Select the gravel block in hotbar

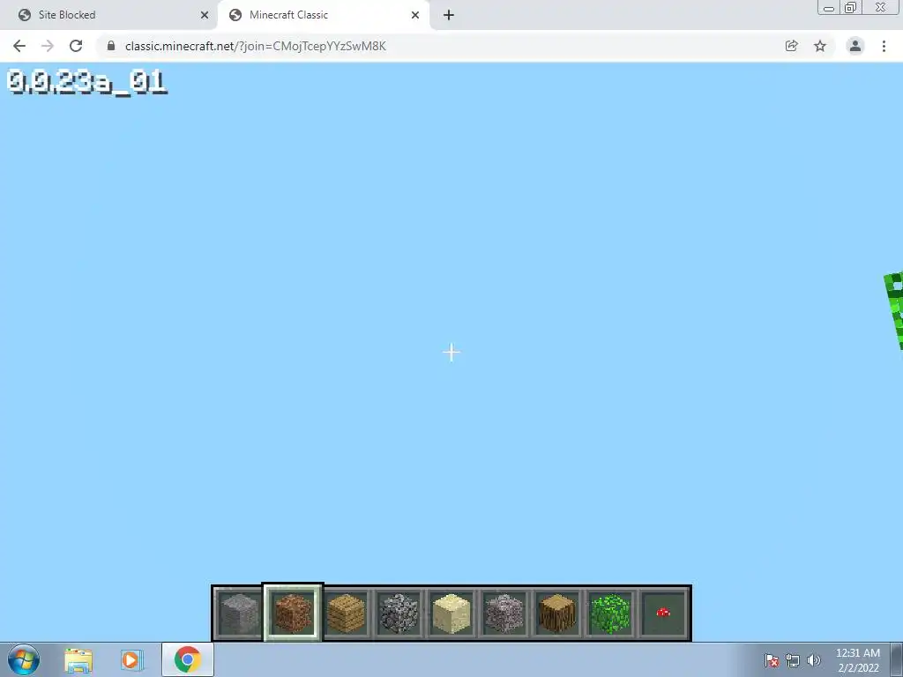tap(504, 614)
